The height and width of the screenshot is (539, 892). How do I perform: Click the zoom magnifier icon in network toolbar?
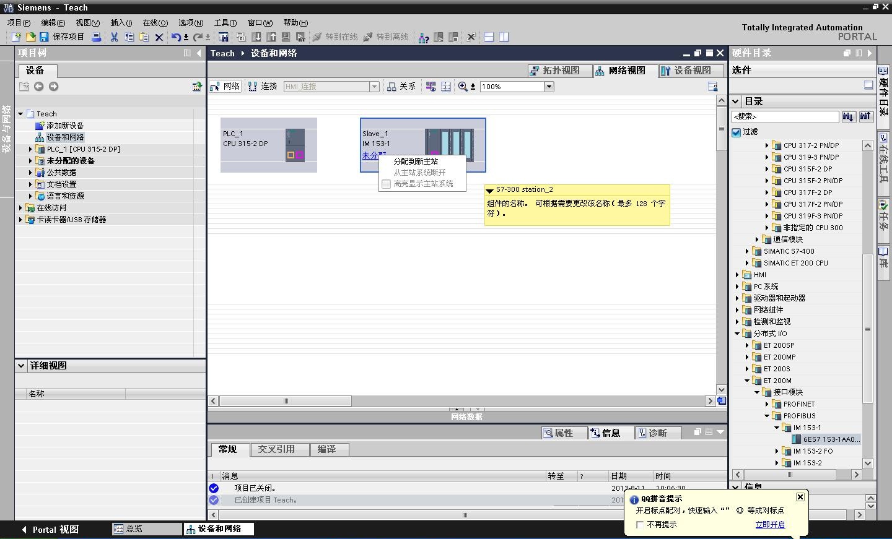point(463,87)
